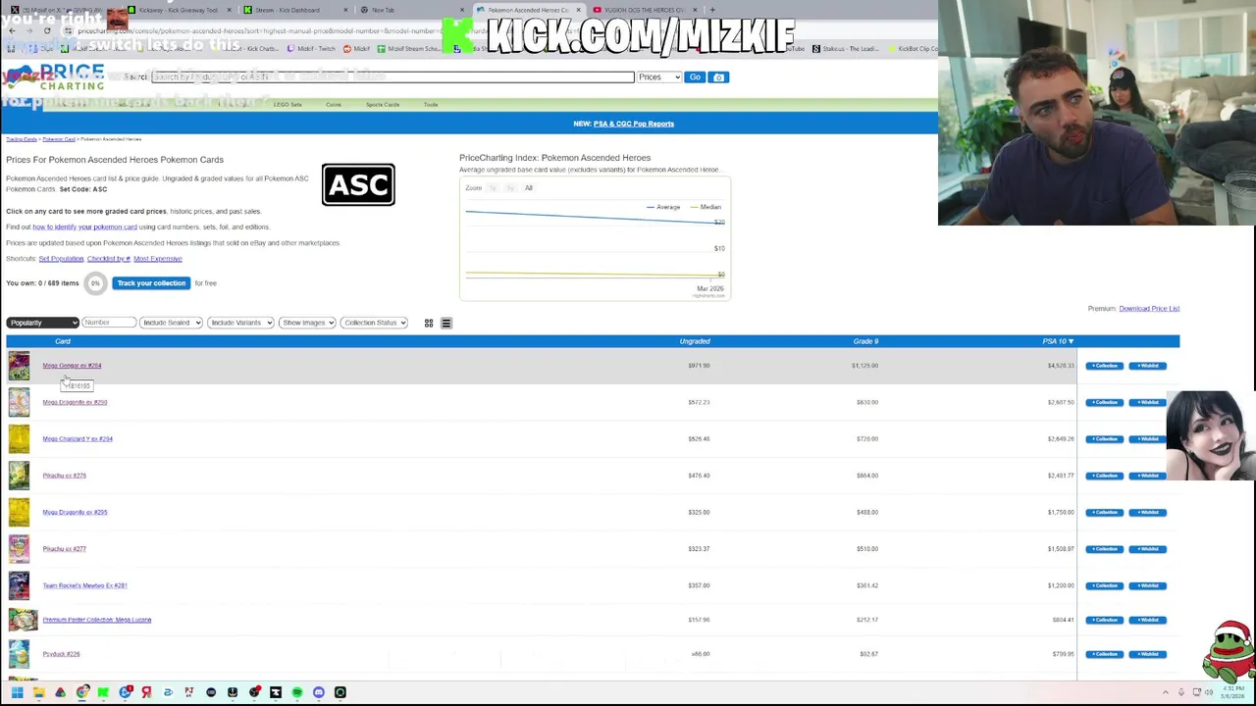Switch to the New Tab browser tab
This screenshot has height=706, width=1256.
[412, 10]
